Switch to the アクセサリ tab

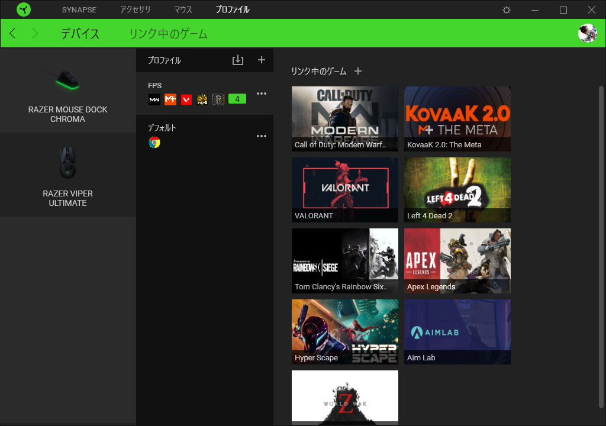135,9
